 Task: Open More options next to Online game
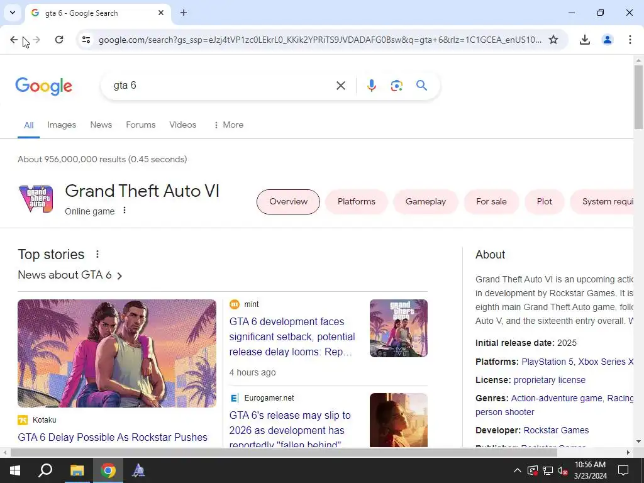[125, 210]
